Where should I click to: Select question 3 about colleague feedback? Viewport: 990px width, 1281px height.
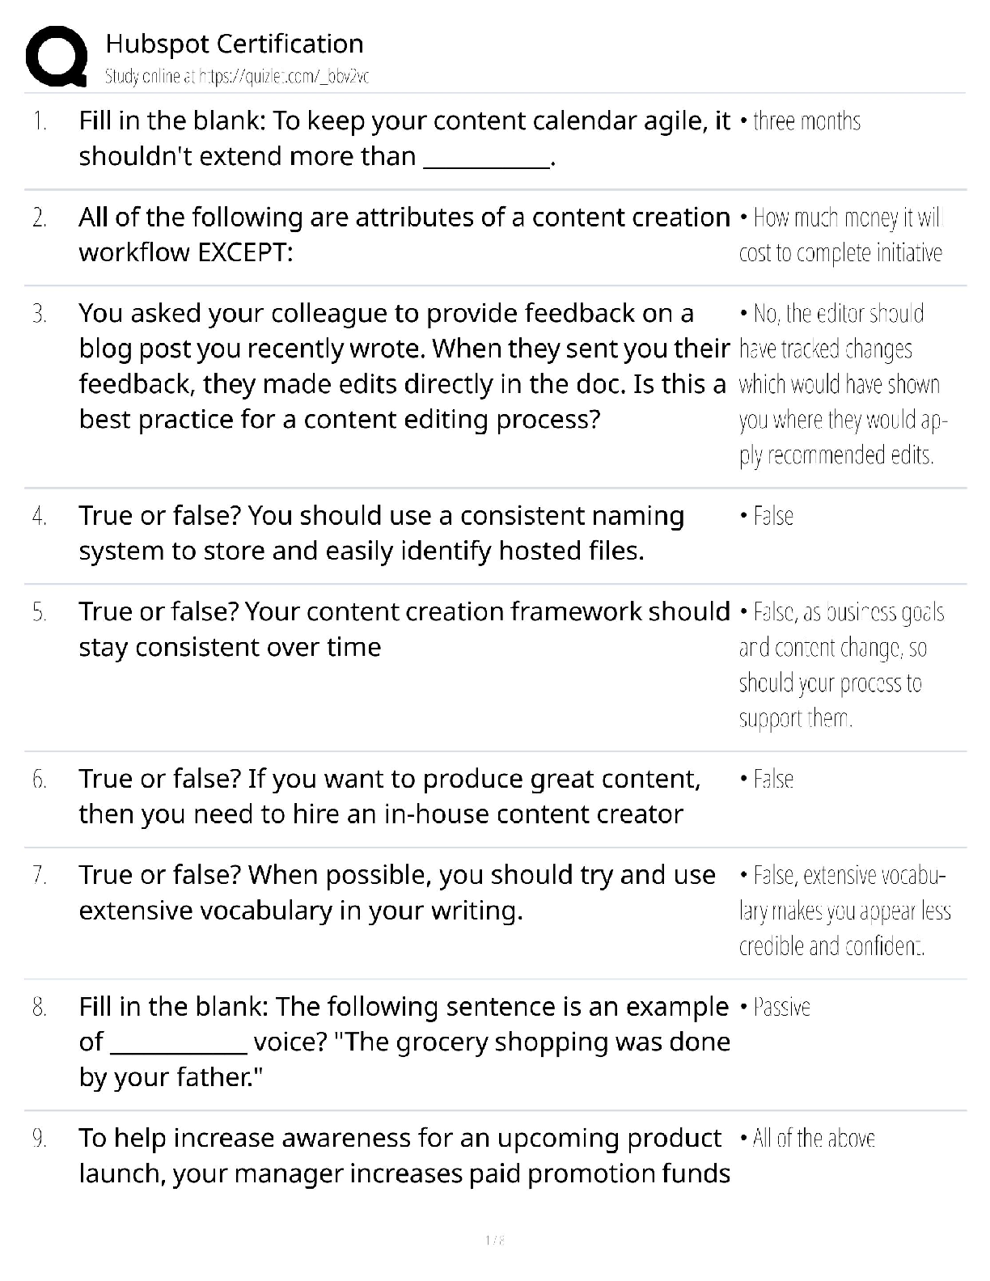(404, 366)
